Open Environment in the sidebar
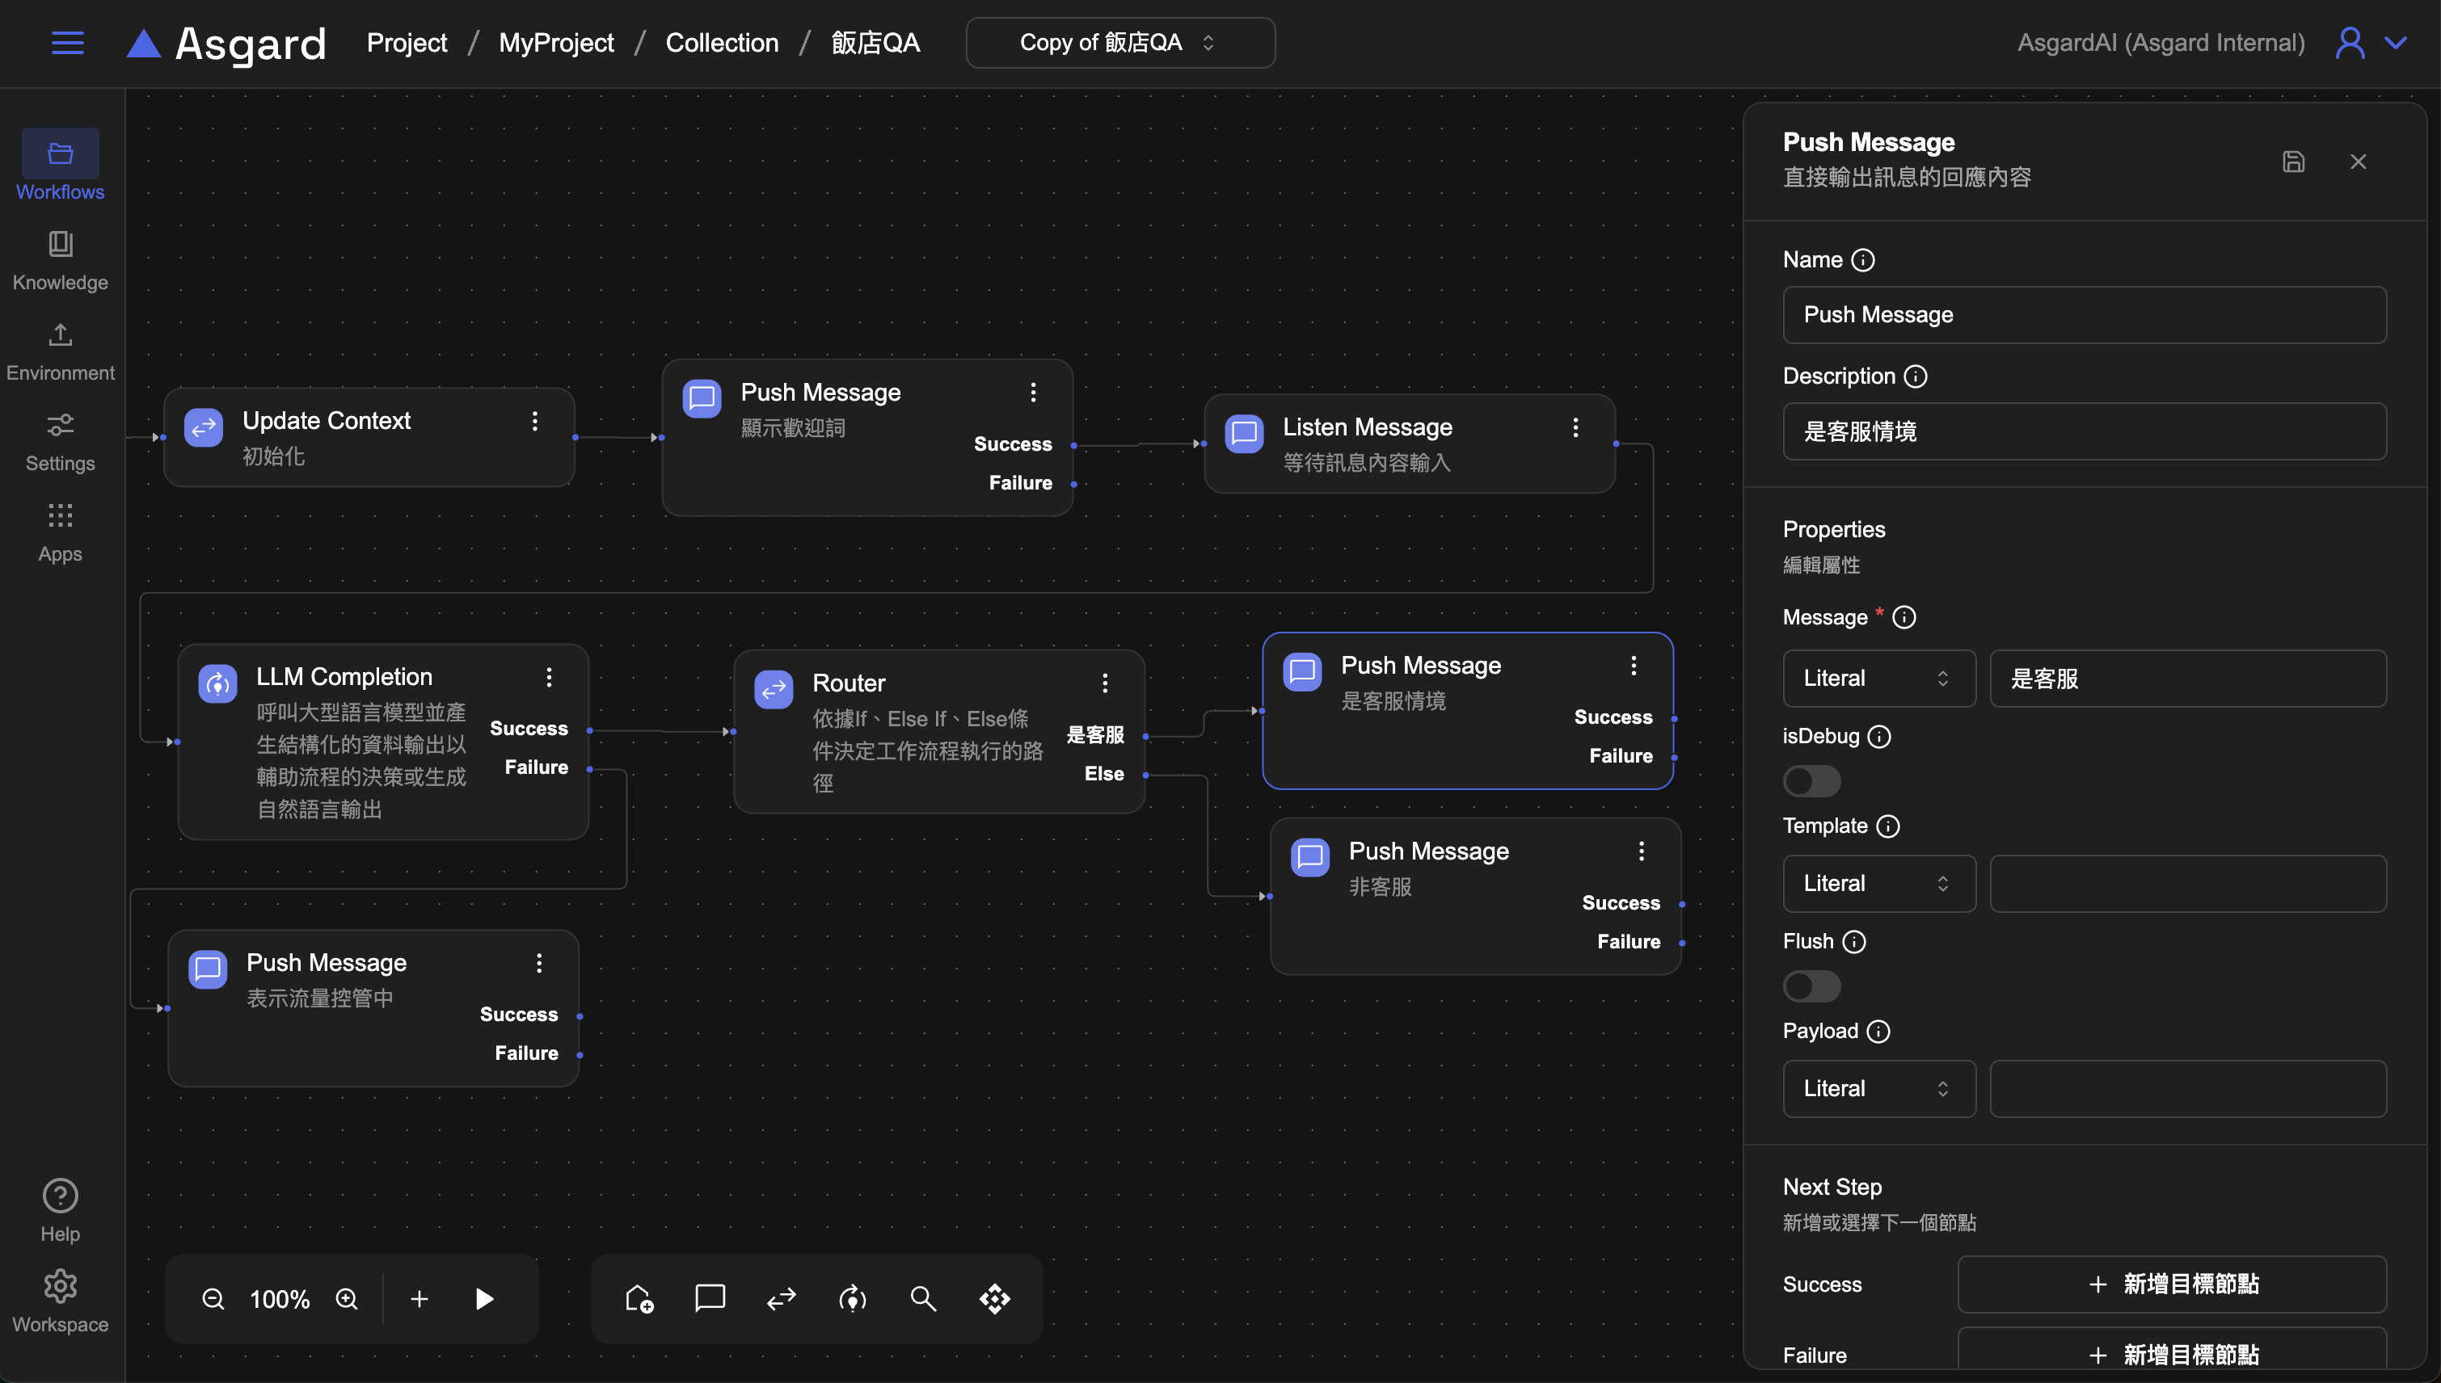 pos(60,351)
